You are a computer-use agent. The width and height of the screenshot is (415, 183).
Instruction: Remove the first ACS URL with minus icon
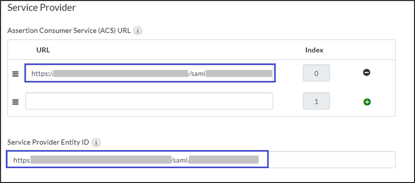[367, 73]
